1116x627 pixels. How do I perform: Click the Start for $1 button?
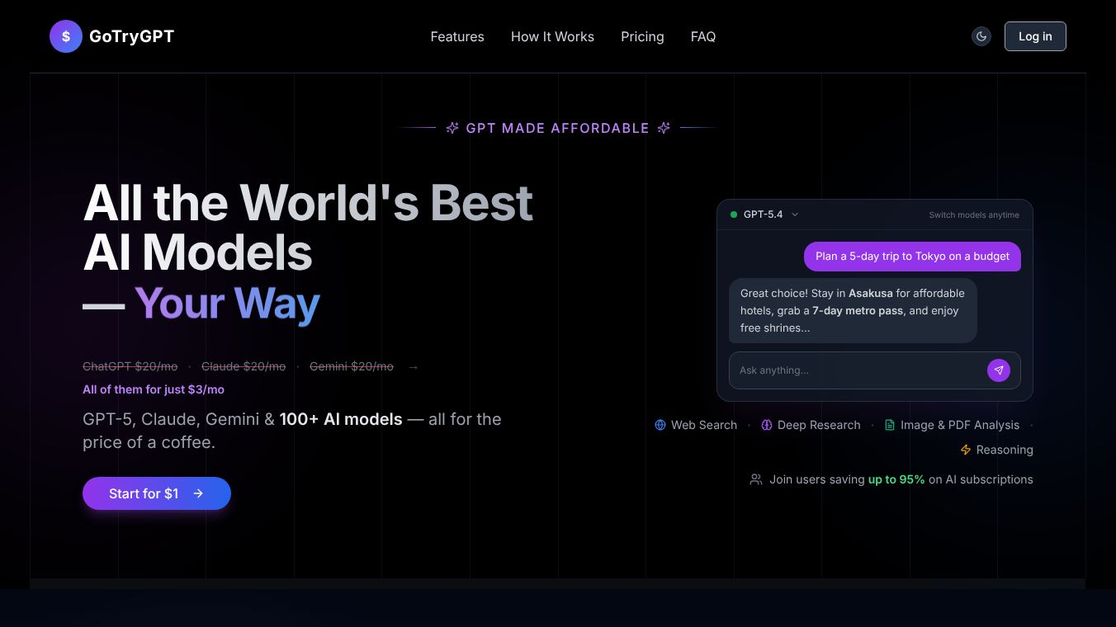[157, 493]
